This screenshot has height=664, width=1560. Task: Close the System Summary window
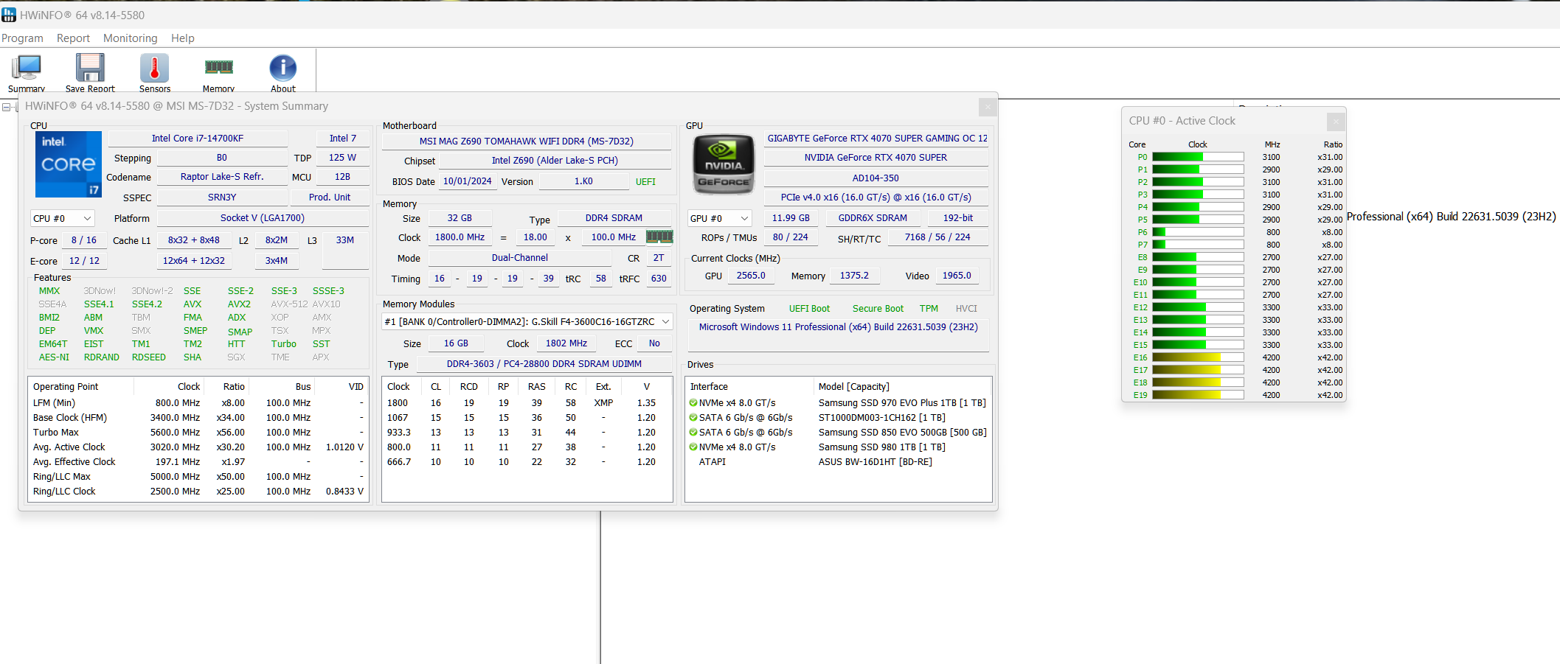pyautogui.click(x=988, y=107)
